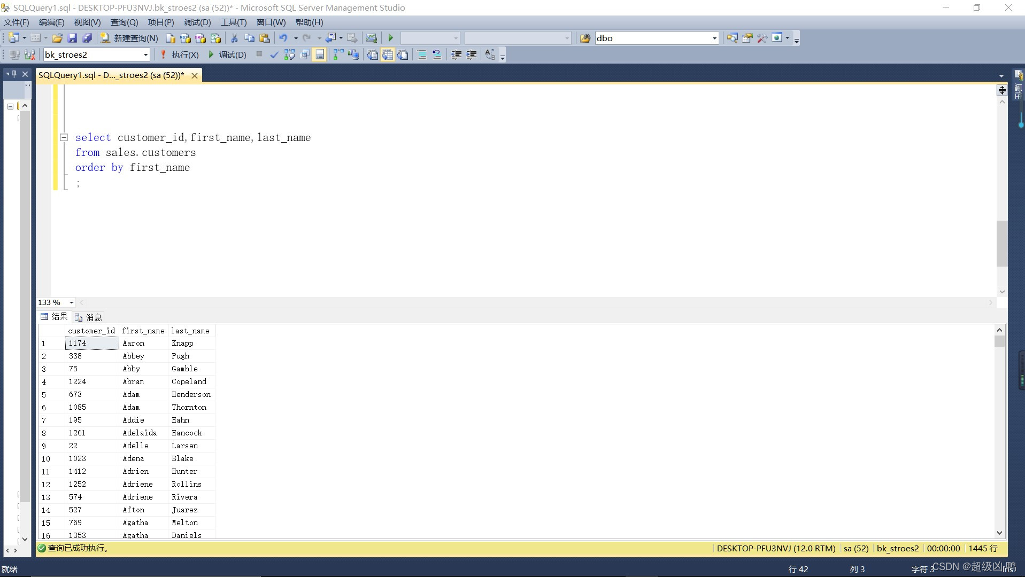Switch to the Results (结果) tab
This screenshot has width=1025, height=577.
coord(55,317)
